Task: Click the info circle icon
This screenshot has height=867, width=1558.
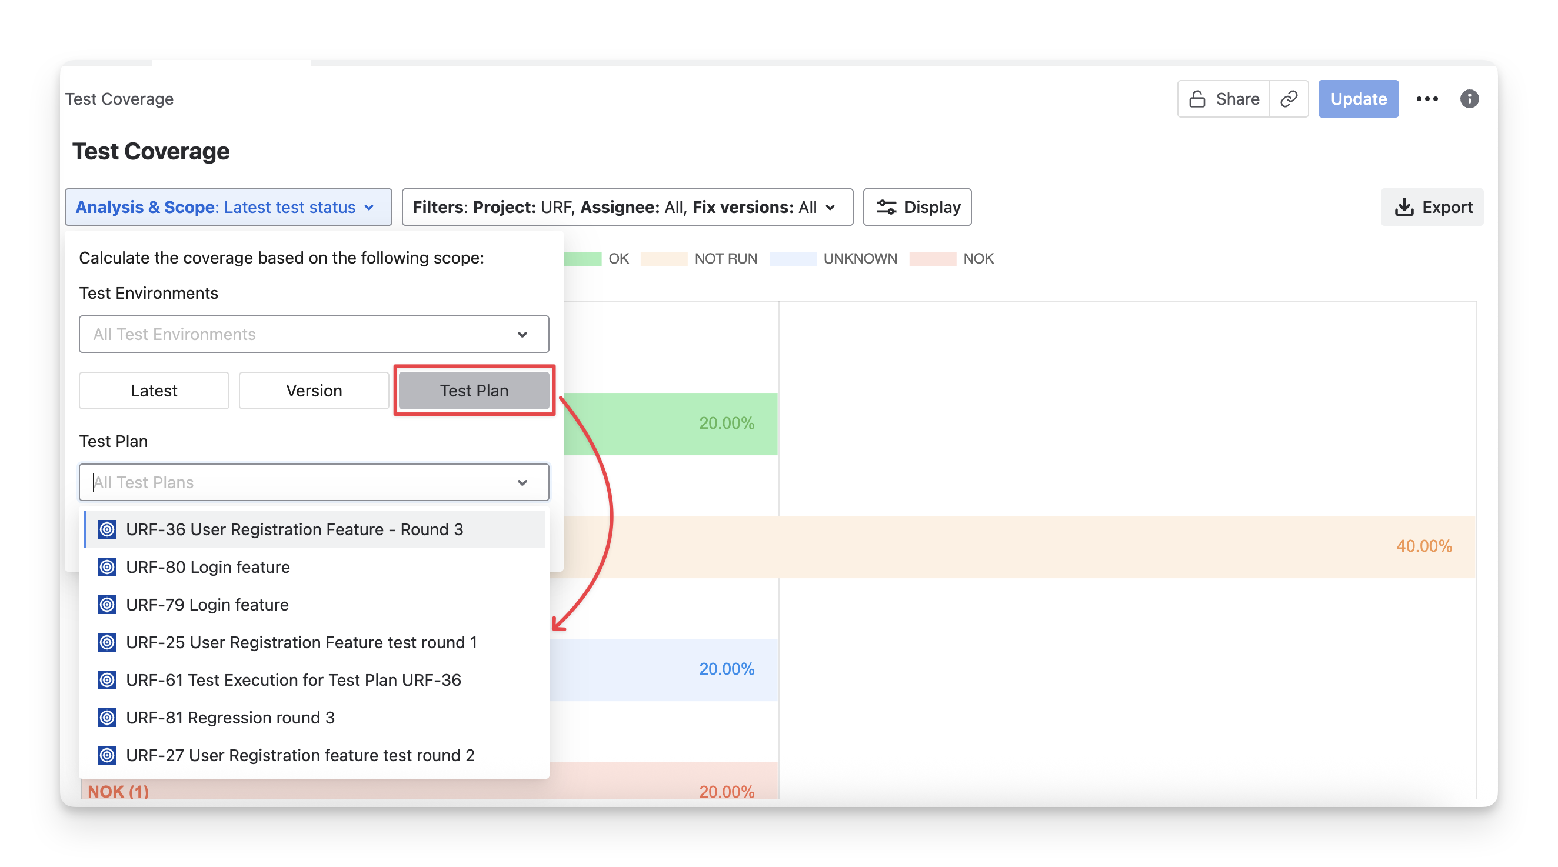Action: pos(1469,99)
